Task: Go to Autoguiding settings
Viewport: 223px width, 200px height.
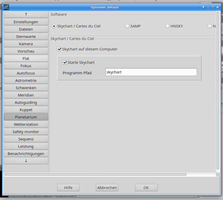Action: click(26, 102)
